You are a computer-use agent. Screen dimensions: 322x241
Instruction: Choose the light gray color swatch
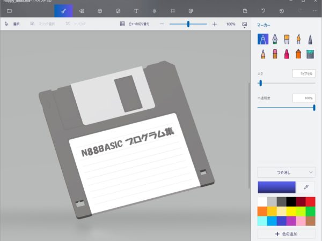[272, 202]
